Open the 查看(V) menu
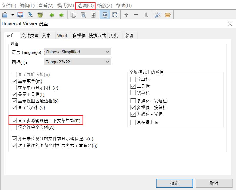 point(46,6)
